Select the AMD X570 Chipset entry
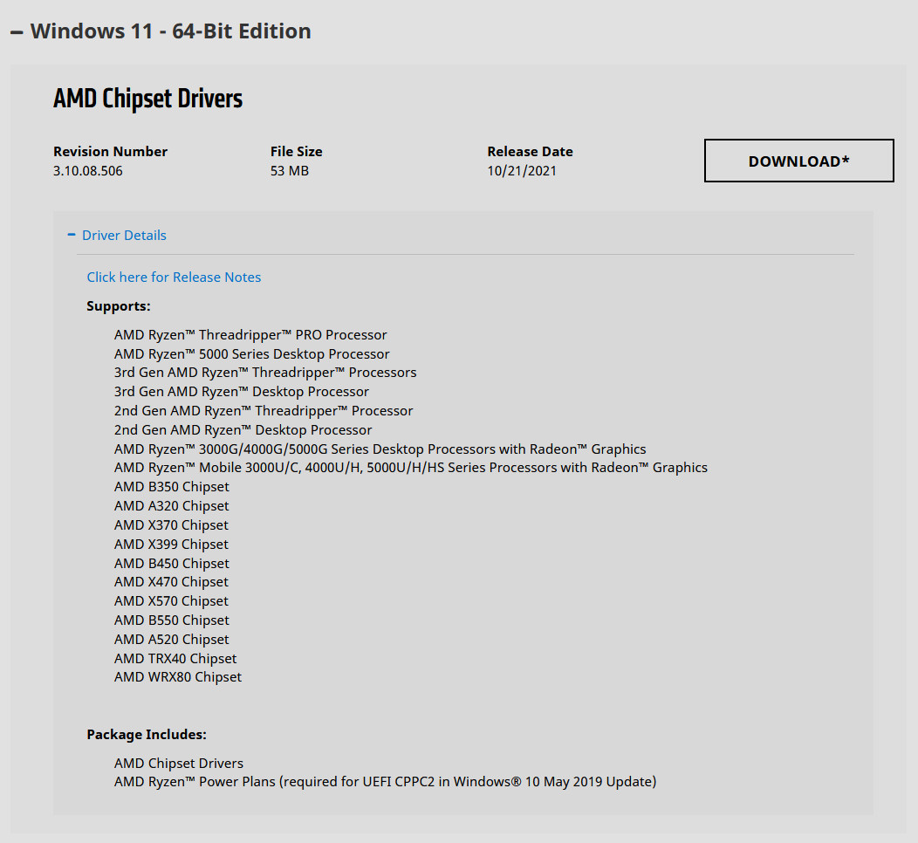Screen dimensions: 918x843 [x=171, y=601]
